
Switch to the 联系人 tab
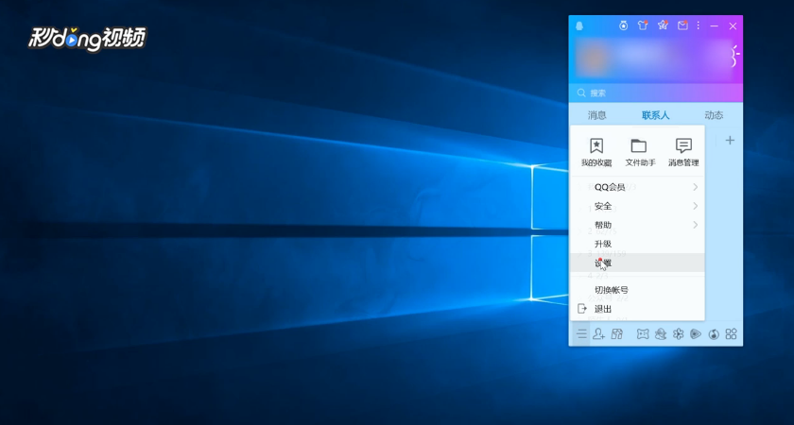(656, 115)
